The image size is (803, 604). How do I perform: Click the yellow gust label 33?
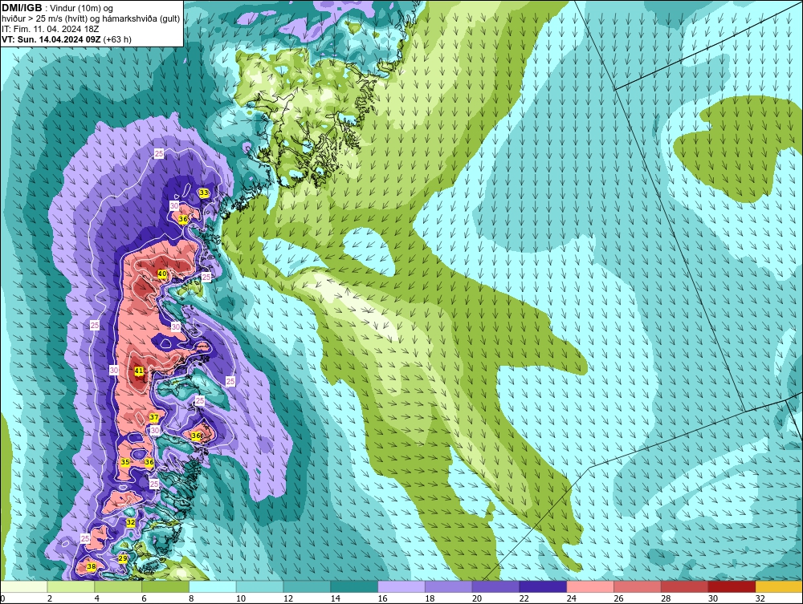coord(204,193)
